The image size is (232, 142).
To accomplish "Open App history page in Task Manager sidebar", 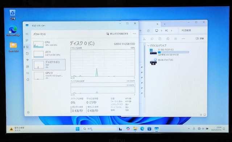I will click(x=27, y=53).
